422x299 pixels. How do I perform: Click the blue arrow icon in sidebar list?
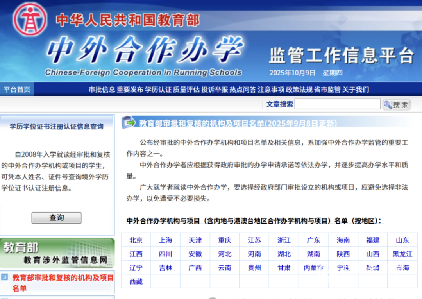click(5, 277)
